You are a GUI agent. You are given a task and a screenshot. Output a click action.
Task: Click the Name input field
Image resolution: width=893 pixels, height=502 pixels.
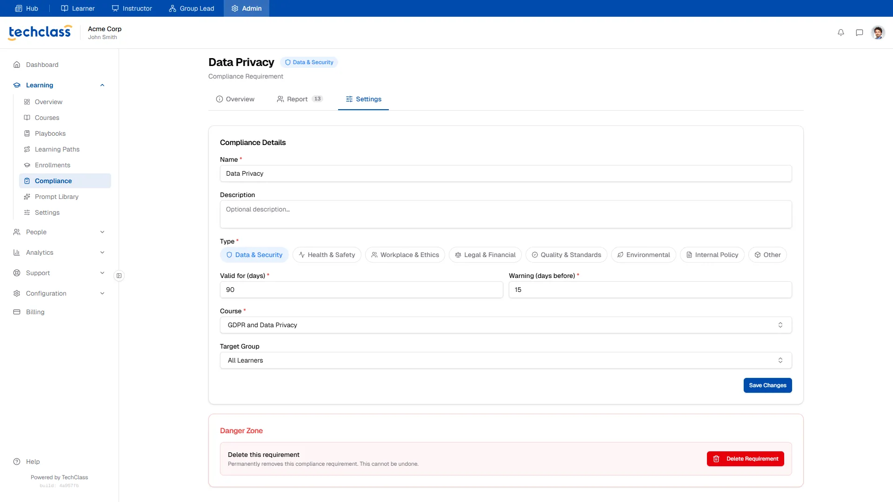point(506,173)
